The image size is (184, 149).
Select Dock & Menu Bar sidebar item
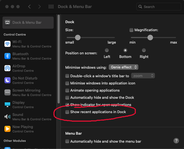(28, 22)
